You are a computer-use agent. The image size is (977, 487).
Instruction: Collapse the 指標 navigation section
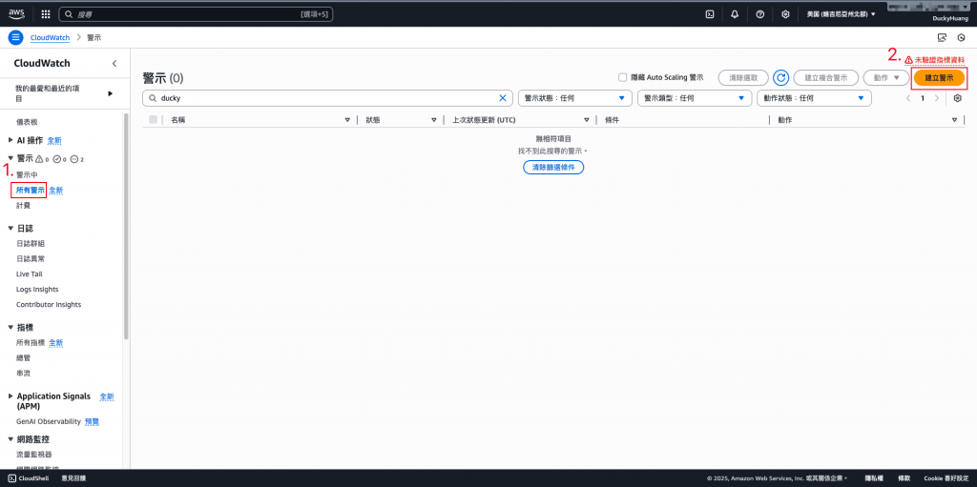10,327
